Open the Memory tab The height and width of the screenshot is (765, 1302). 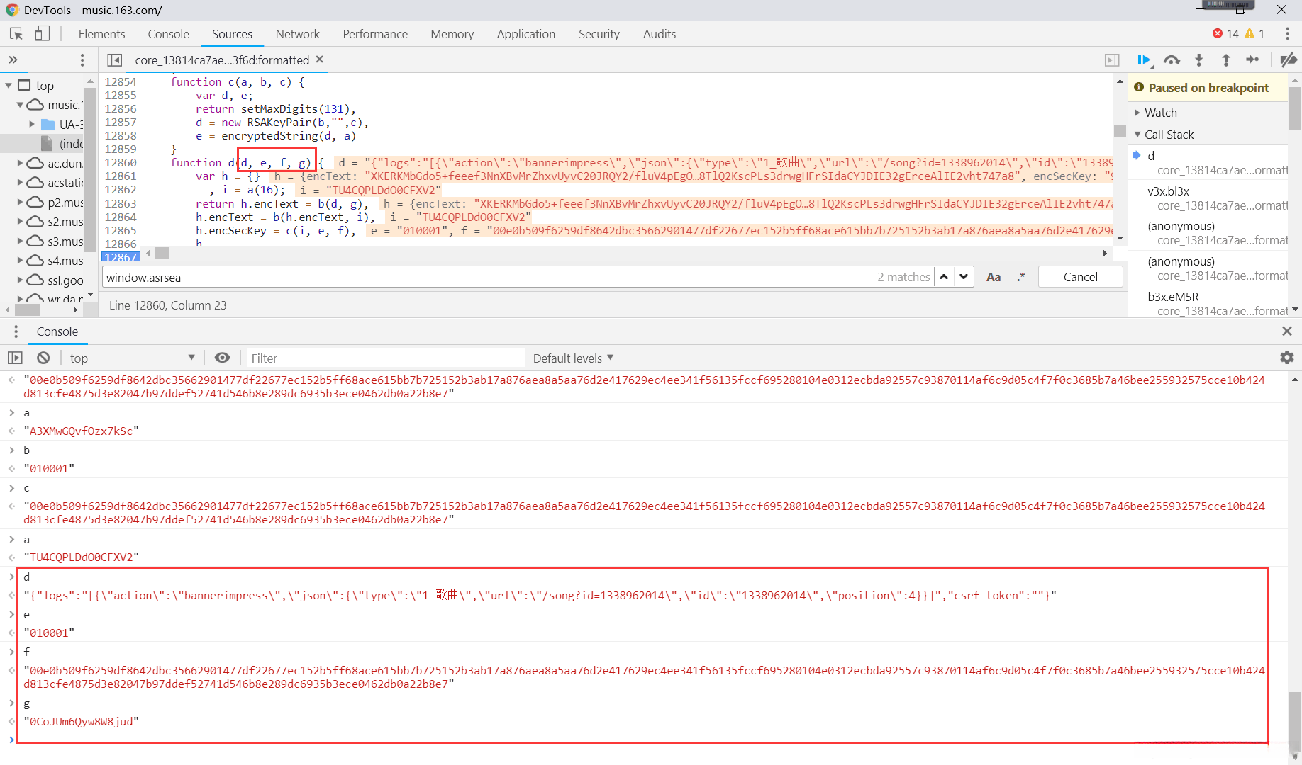(x=452, y=34)
